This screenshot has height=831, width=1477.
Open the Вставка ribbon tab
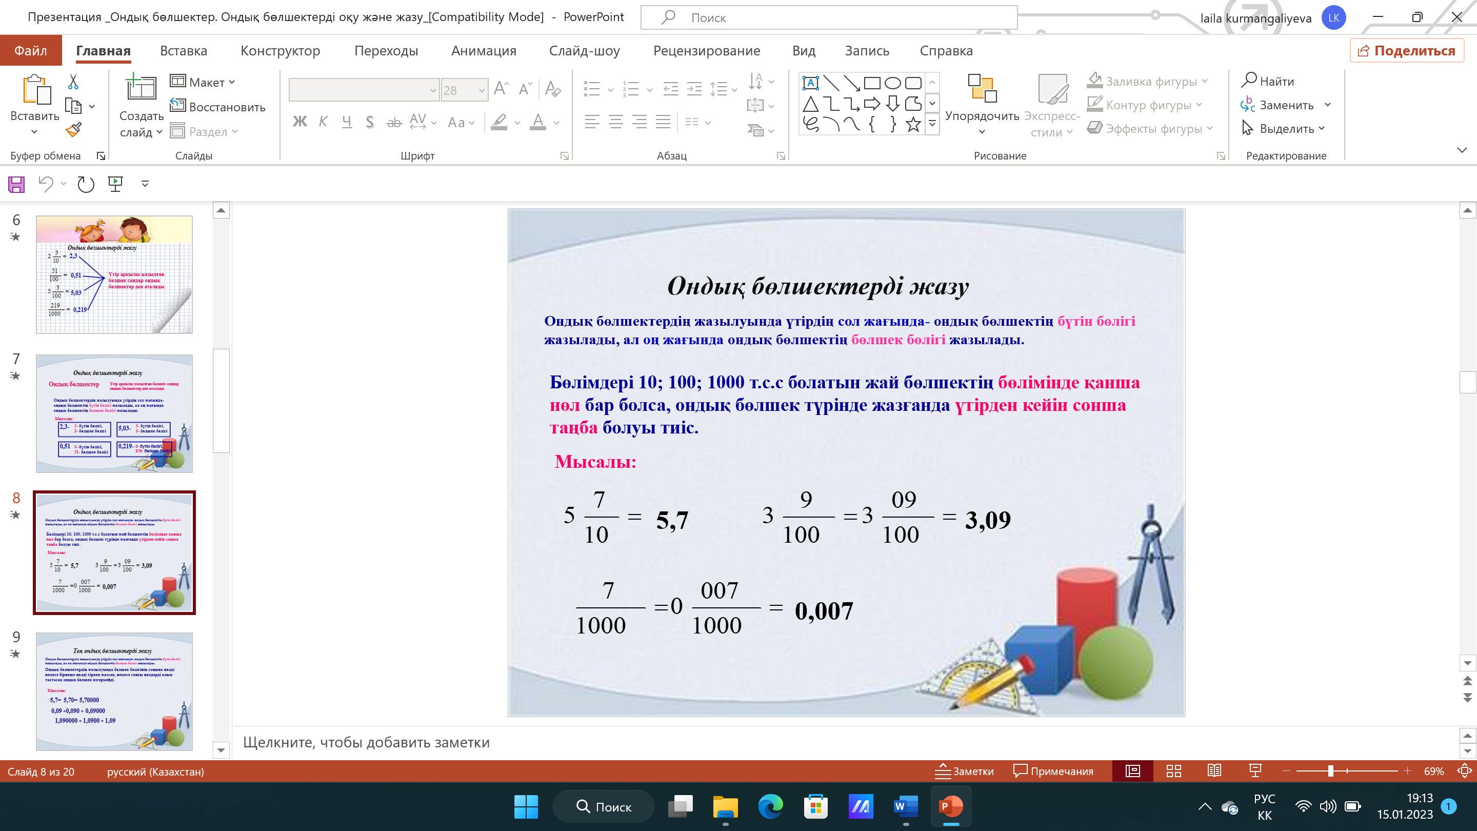coord(184,51)
